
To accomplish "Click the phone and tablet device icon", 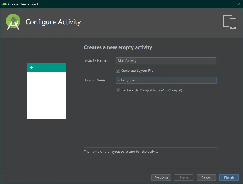I will 230,22.
